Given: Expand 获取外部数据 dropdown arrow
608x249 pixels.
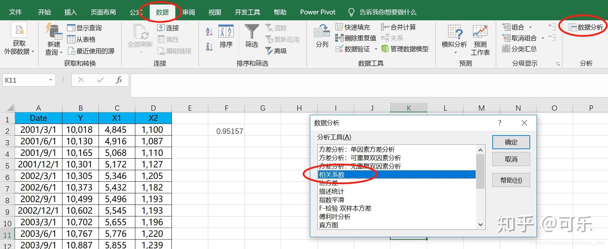Looking at the screenshot, I should (33, 52).
